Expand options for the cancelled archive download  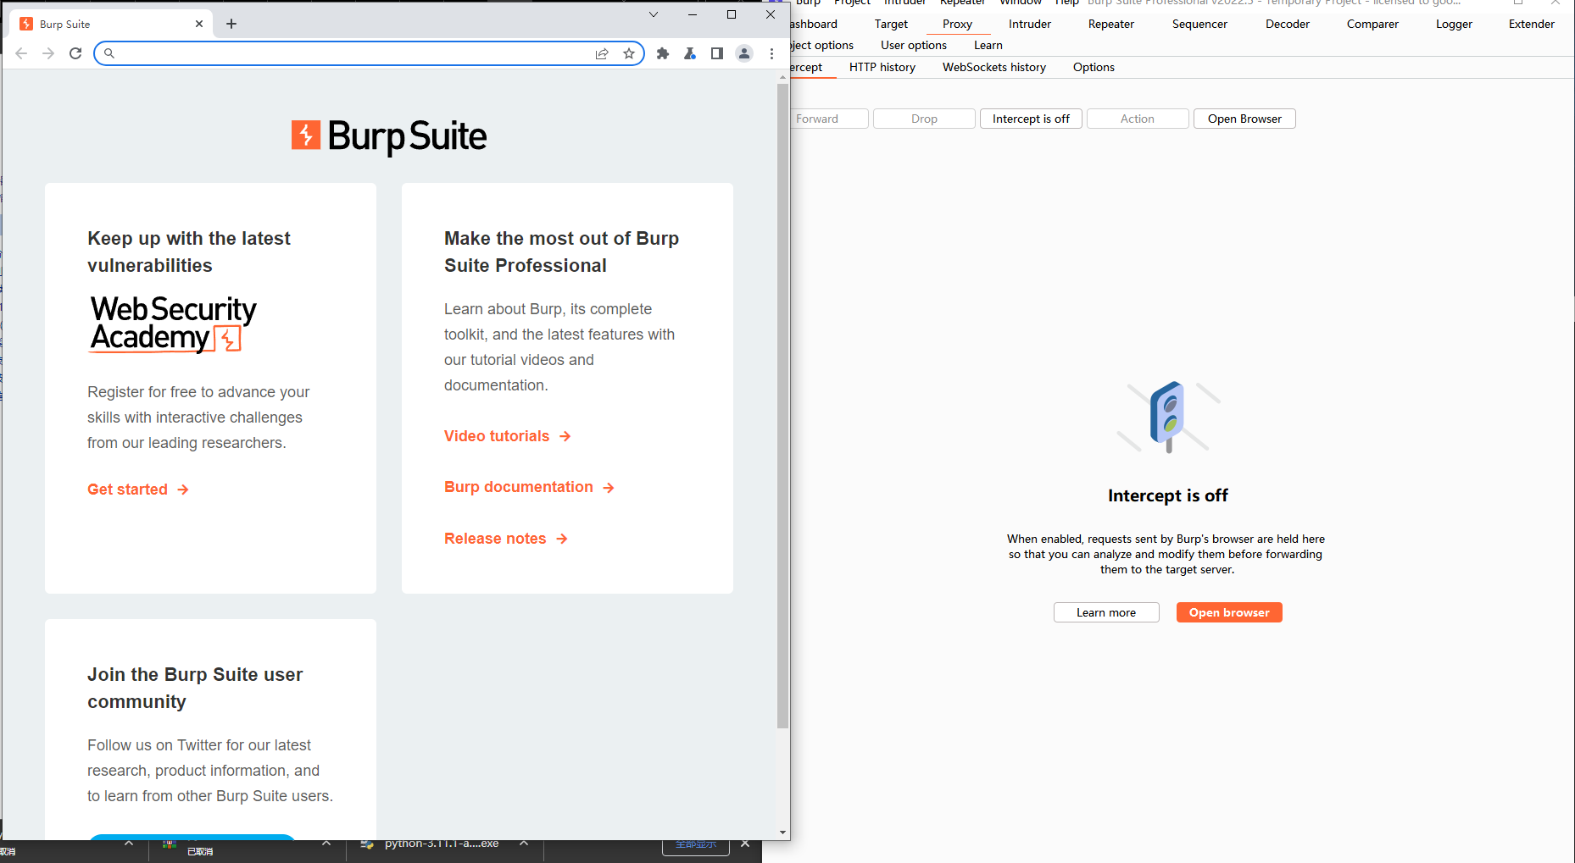(x=326, y=843)
